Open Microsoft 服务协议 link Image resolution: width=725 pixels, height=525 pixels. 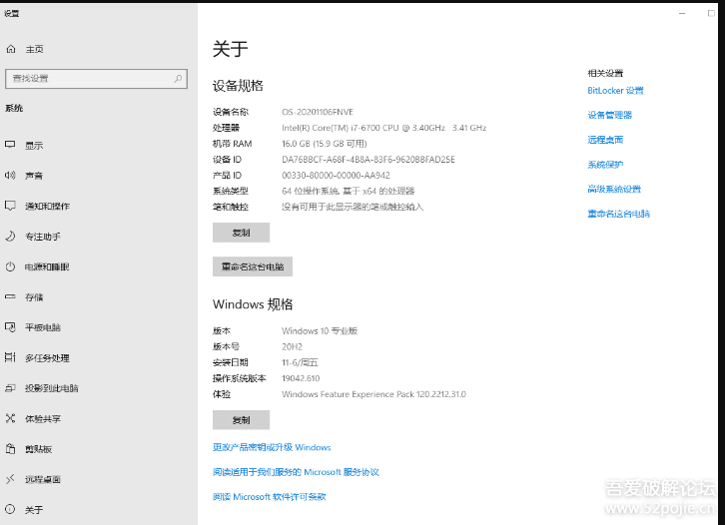pos(296,472)
